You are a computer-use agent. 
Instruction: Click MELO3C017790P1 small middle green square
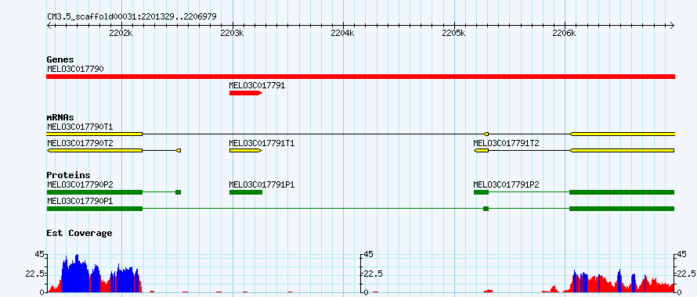[486, 209]
